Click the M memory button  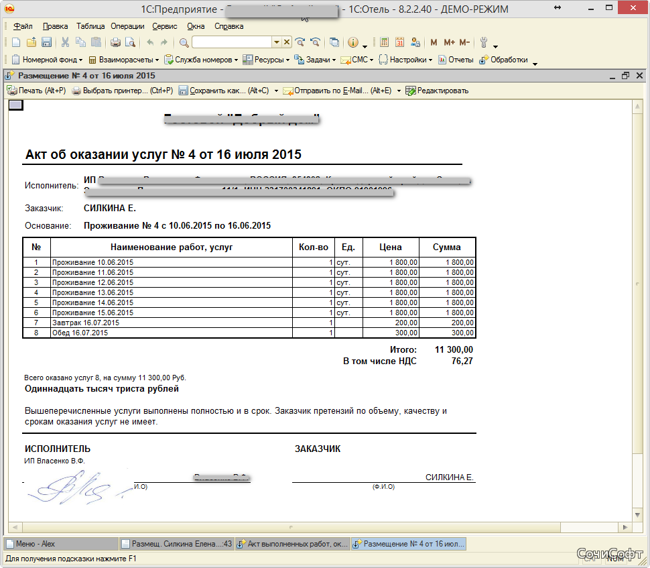[x=434, y=42]
